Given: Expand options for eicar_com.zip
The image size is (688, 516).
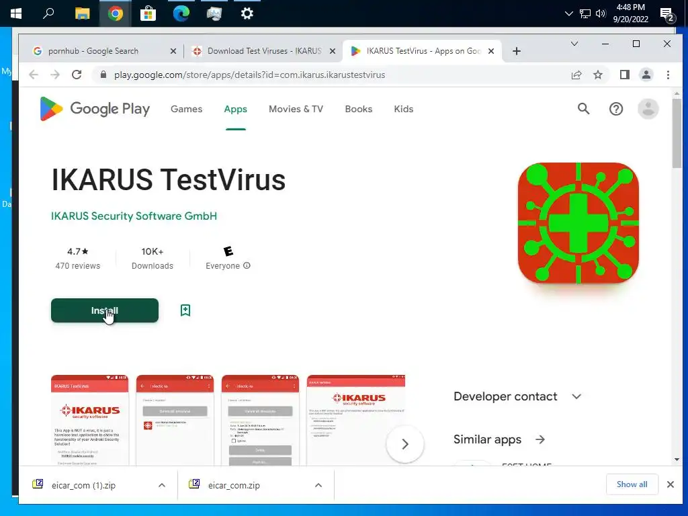Looking at the screenshot, I should 318,485.
